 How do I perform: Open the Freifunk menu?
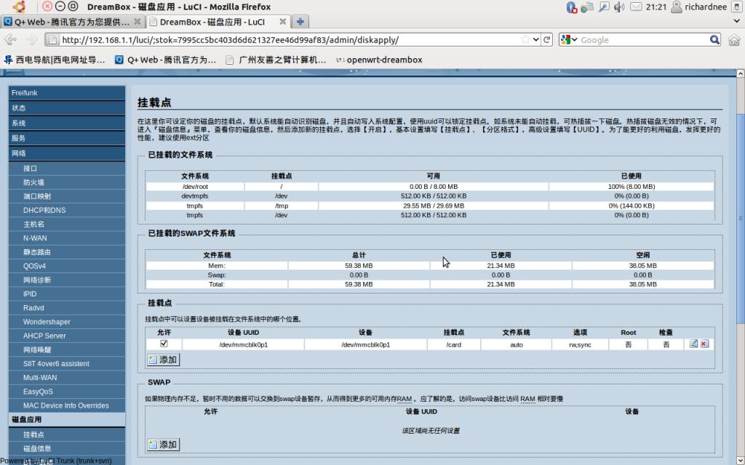coord(66,93)
